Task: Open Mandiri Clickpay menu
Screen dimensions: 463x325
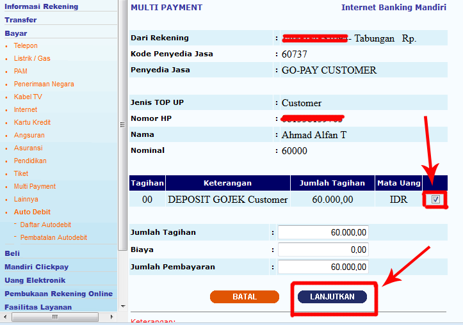Action: 37,267
